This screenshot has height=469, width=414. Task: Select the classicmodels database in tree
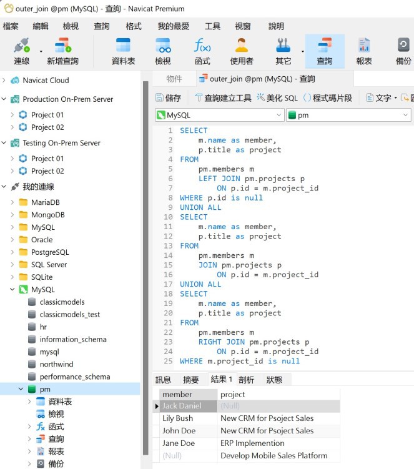click(61, 302)
